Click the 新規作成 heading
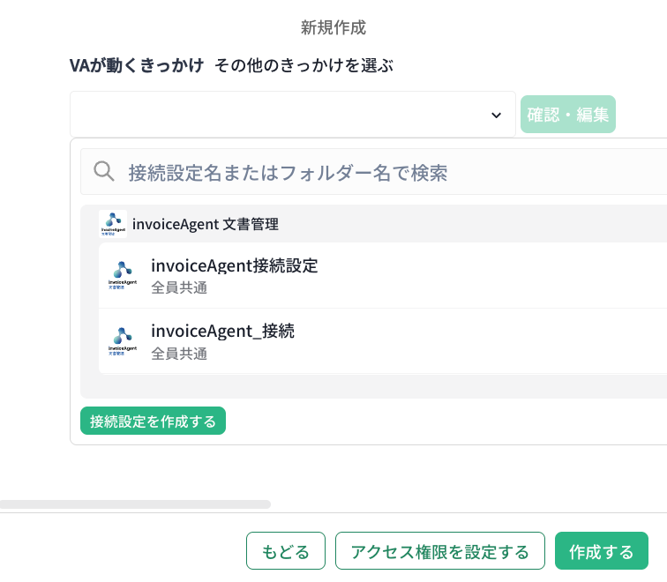667x582 pixels. [333, 27]
